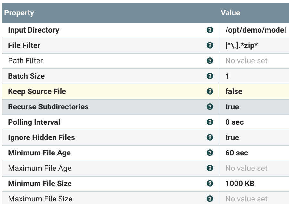Set a value for Path Filter
Image resolution: width=289 pixels, height=204 pixels.
pos(246,61)
